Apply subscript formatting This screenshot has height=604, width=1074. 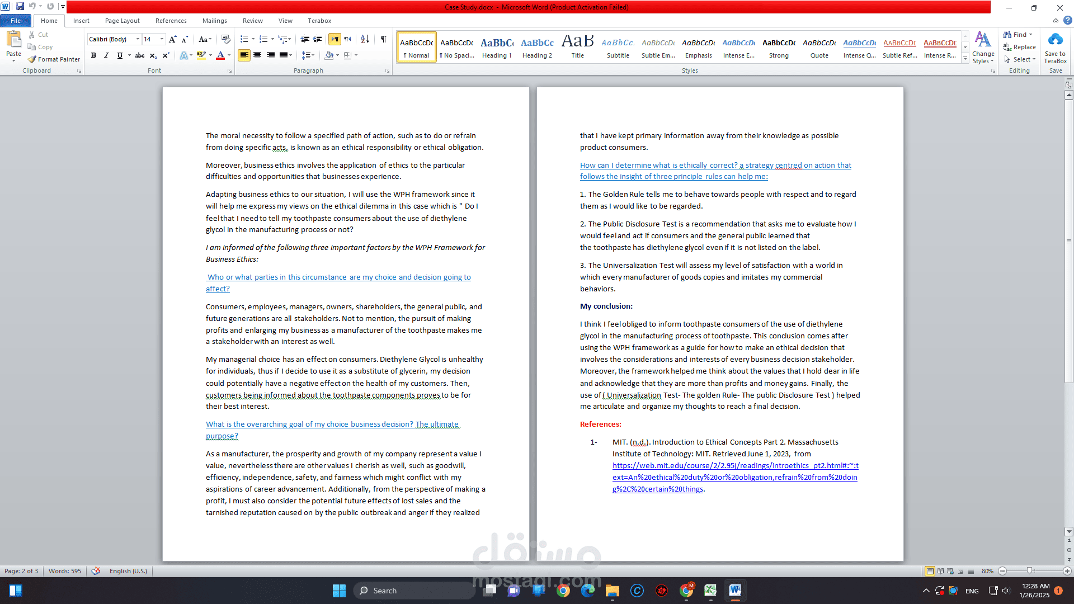click(x=153, y=55)
